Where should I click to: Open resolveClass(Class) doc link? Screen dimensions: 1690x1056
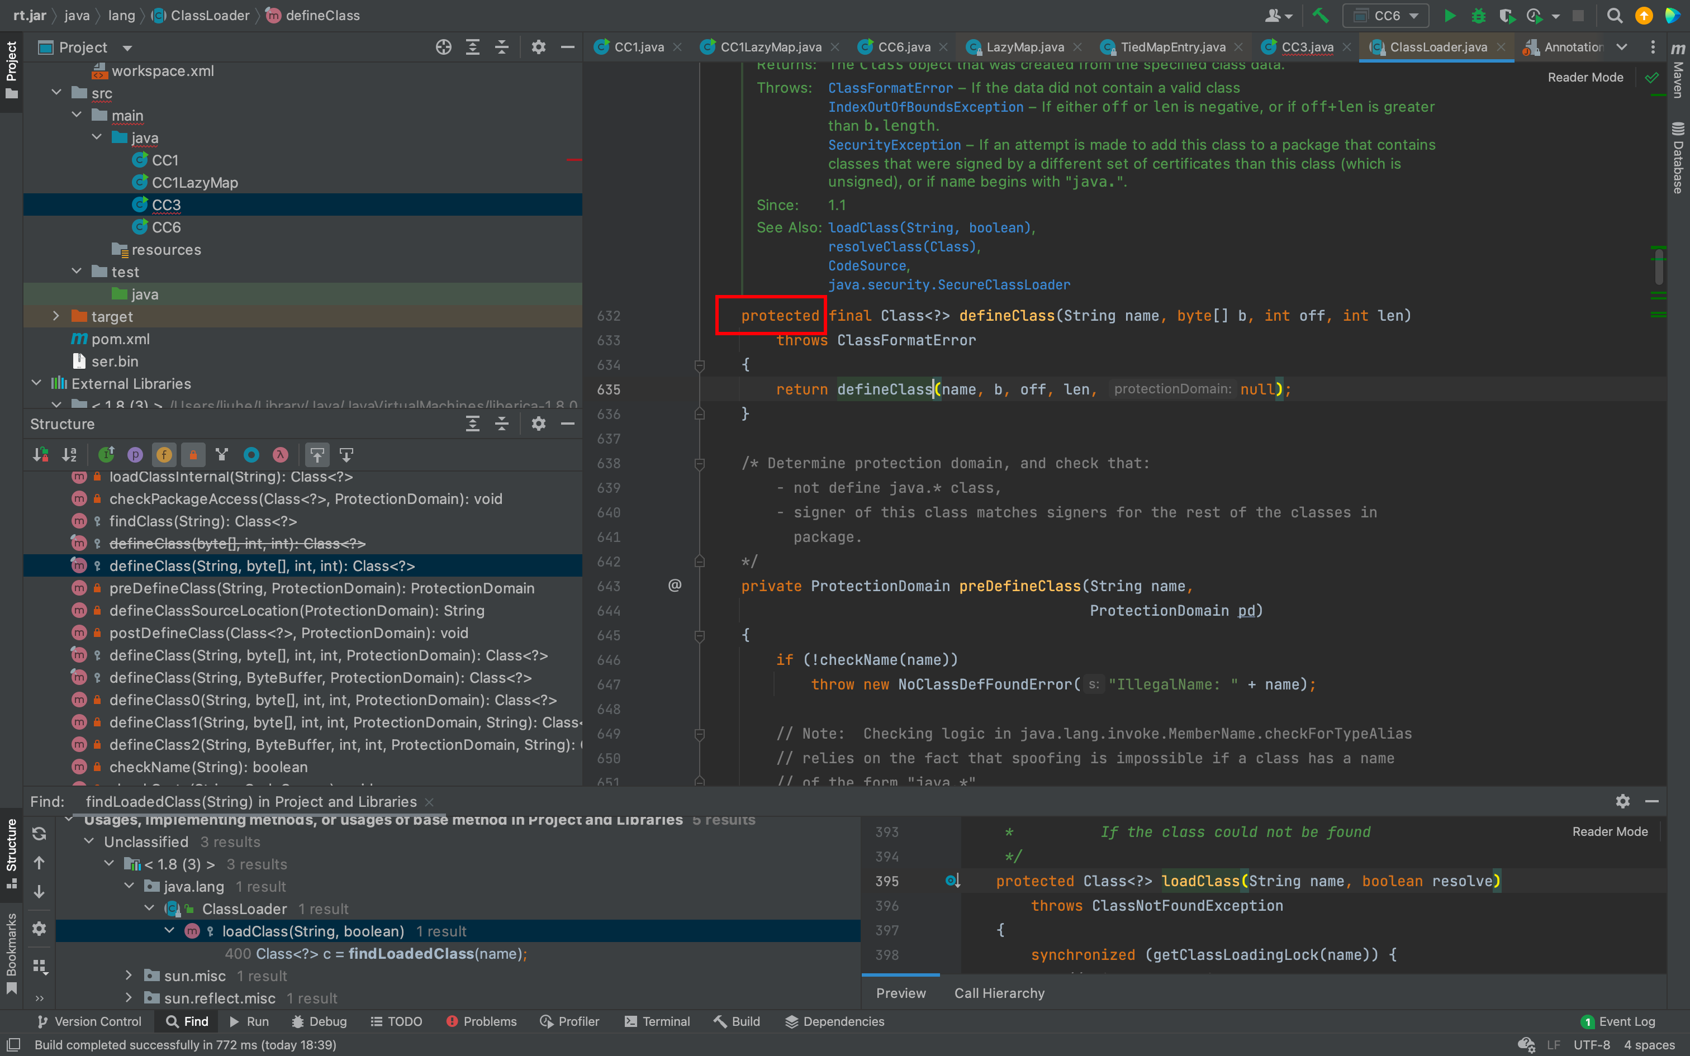point(902,246)
